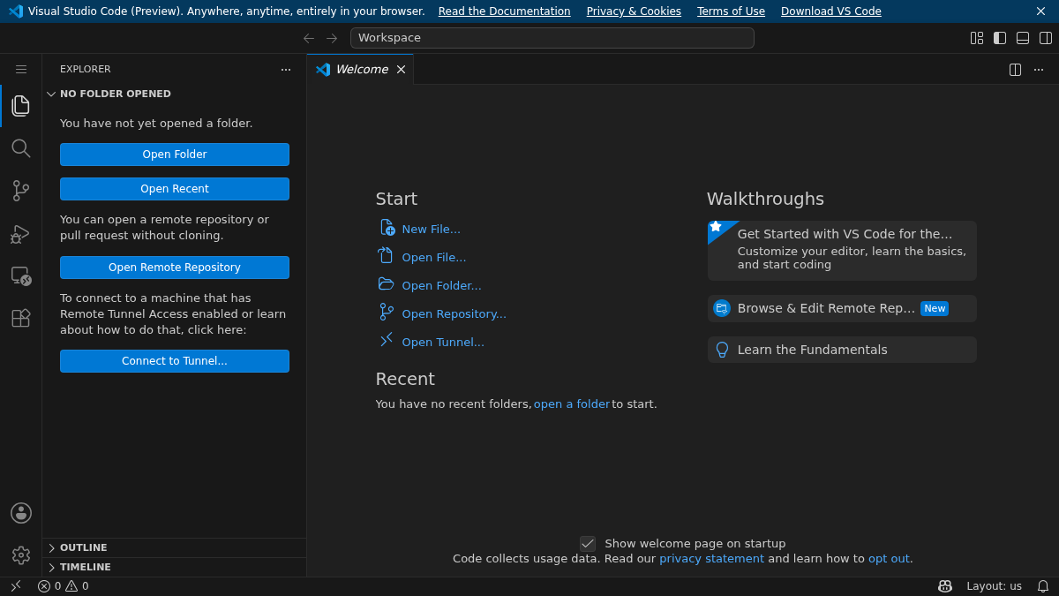1059x596 pixels.
Task: Click Privacy & Cookies link
Action: pyautogui.click(x=634, y=11)
